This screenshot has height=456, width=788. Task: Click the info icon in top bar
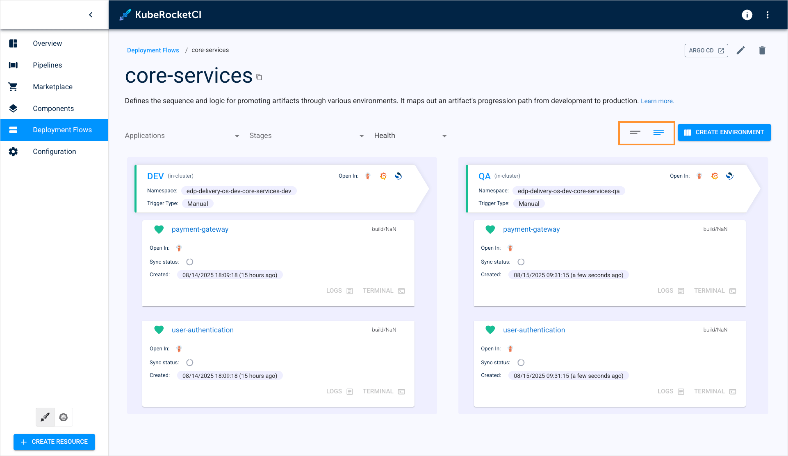pos(747,15)
